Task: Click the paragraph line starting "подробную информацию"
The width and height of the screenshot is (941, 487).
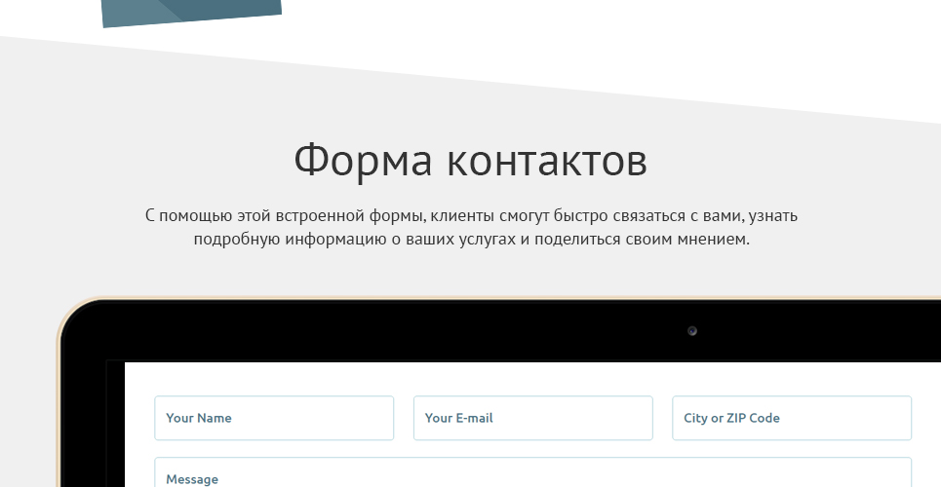Action: (472, 240)
